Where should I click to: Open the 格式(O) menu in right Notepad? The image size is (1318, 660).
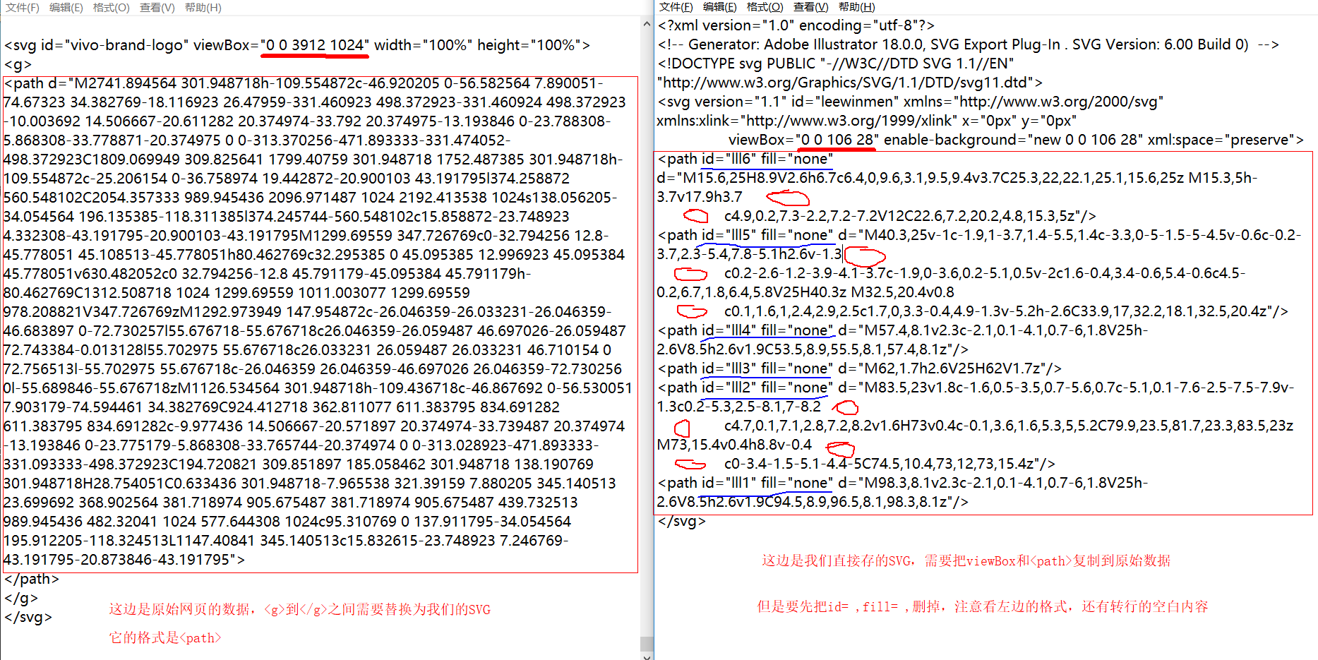765,7
